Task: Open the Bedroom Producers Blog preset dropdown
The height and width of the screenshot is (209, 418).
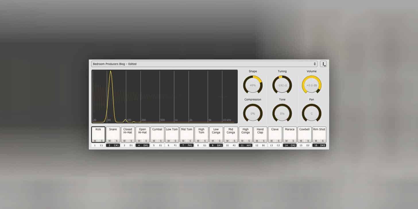Action: 201,64
